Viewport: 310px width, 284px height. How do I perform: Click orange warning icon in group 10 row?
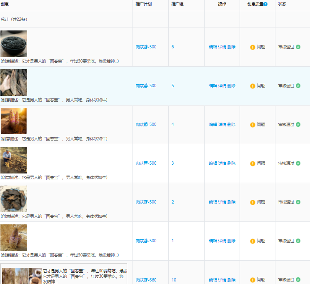coord(252,280)
